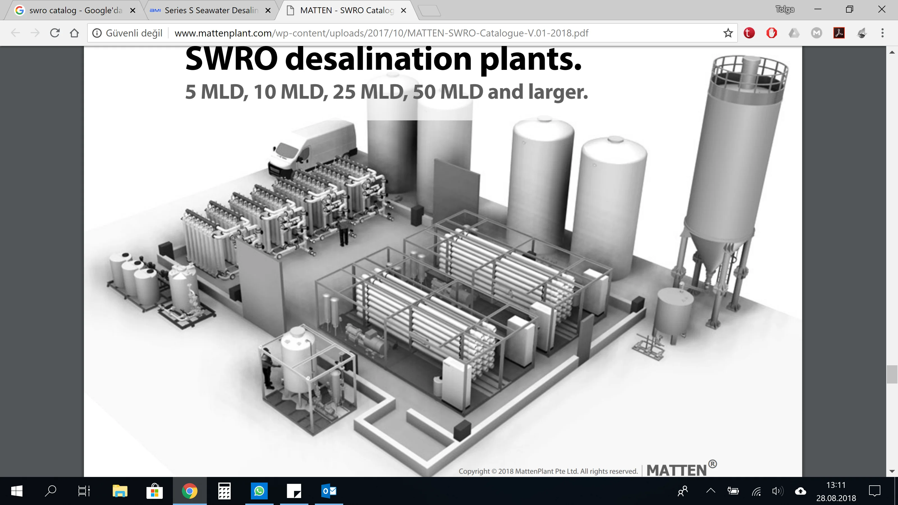This screenshot has height=505, width=898.
Task: Click the Google Drive extension icon
Action: (794, 33)
